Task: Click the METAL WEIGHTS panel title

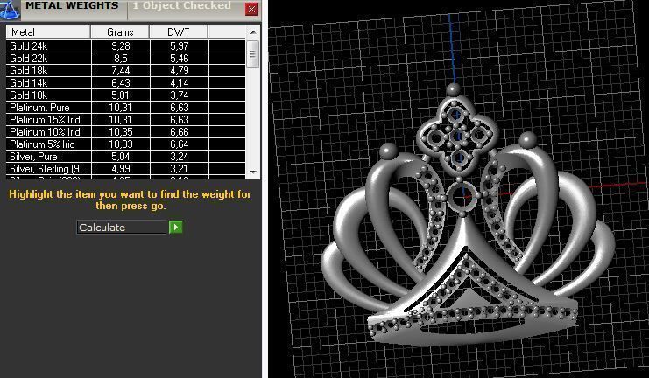Action: point(72,5)
